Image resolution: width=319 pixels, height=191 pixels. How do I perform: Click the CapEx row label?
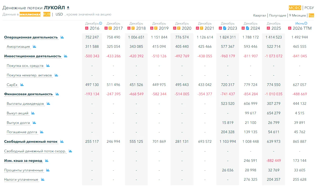click(12, 85)
